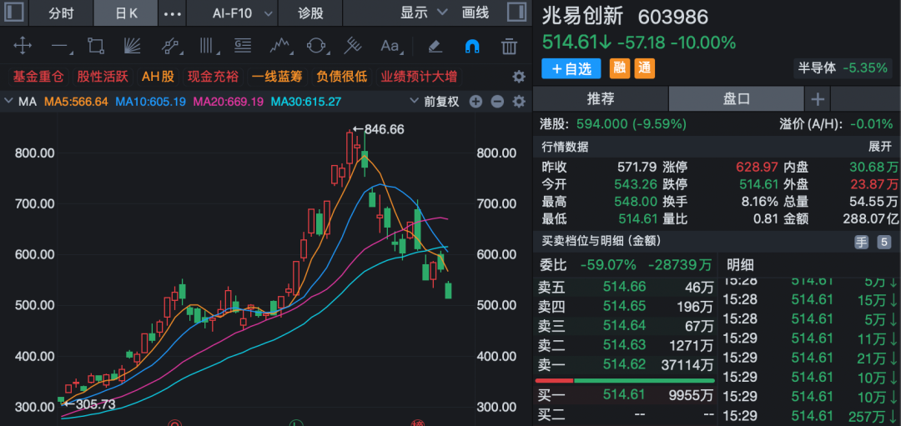Toggle the 5-level depth button
This screenshot has width=901, height=426.
[x=883, y=243]
